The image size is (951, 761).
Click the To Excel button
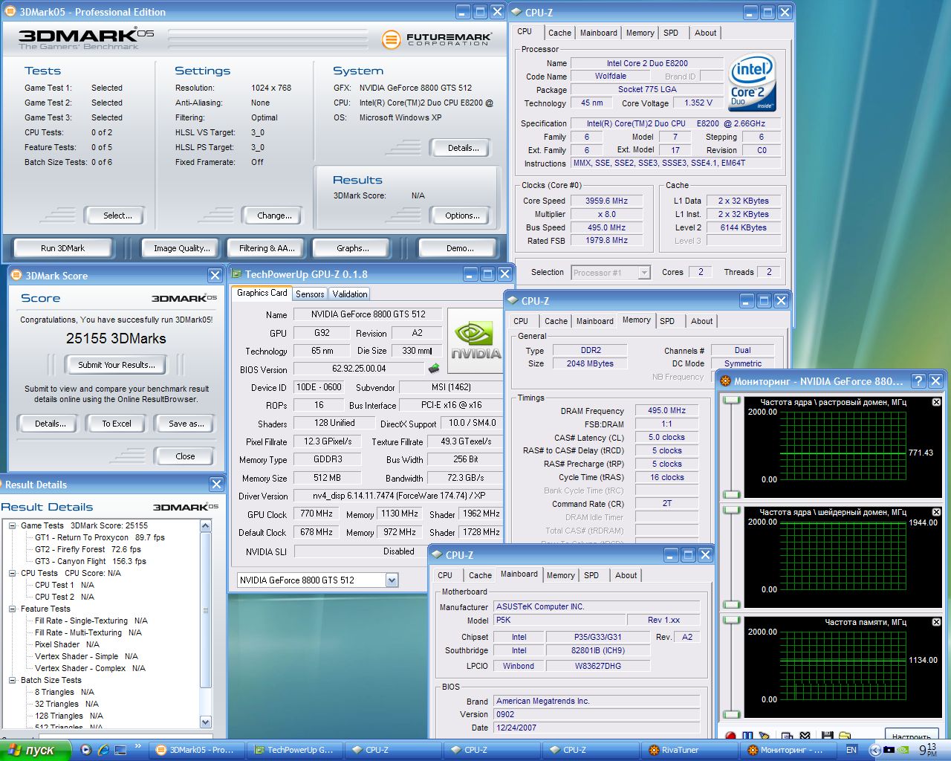[x=117, y=424]
